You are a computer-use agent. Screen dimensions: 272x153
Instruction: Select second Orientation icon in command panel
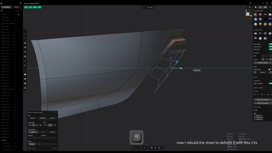(33, 125)
